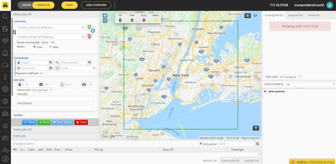Viewport: 336px width, 164px height.
Task: Open the MAIN view
Action: 70,5
